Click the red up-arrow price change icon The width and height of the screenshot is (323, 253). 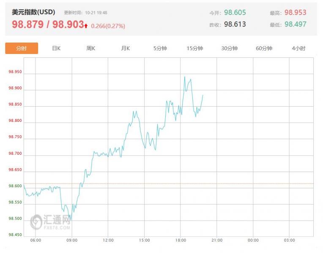coord(86,26)
